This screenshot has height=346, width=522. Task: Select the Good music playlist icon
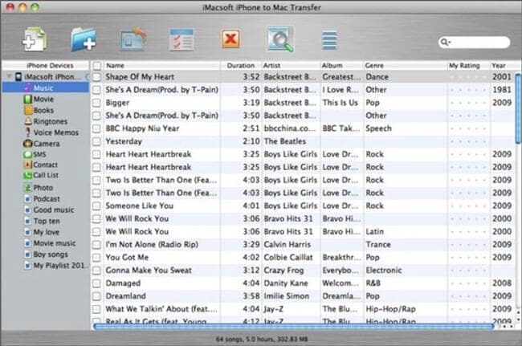coord(28,210)
